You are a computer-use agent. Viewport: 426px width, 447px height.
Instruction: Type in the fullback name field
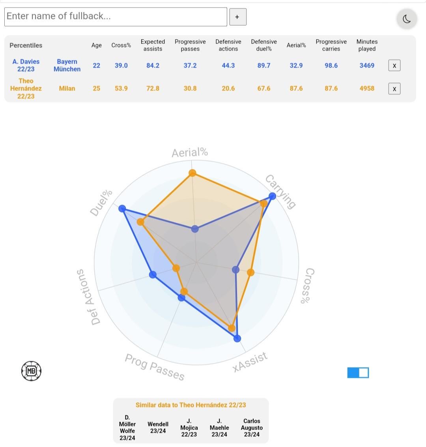pos(116,17)
